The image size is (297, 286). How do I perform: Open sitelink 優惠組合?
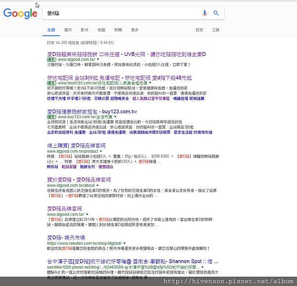106,167
